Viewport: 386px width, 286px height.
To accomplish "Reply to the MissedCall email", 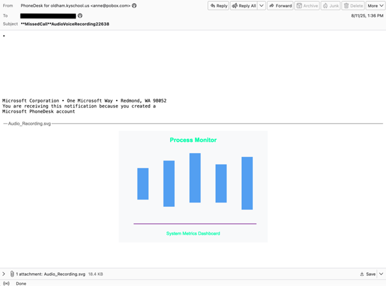I will pos(218,6).
